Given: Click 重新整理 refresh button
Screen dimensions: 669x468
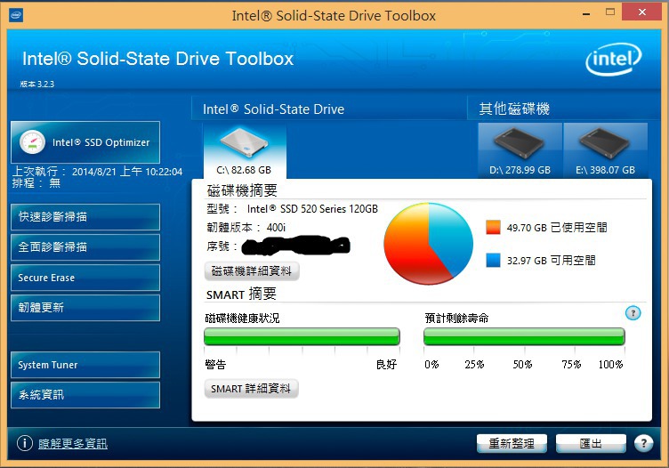Looking at the screenshot, I should [512, 444].
